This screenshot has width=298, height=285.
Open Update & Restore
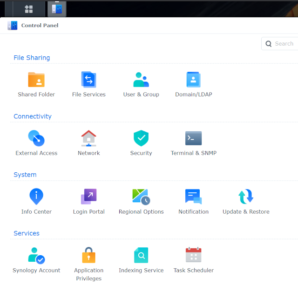pos(246,202)
